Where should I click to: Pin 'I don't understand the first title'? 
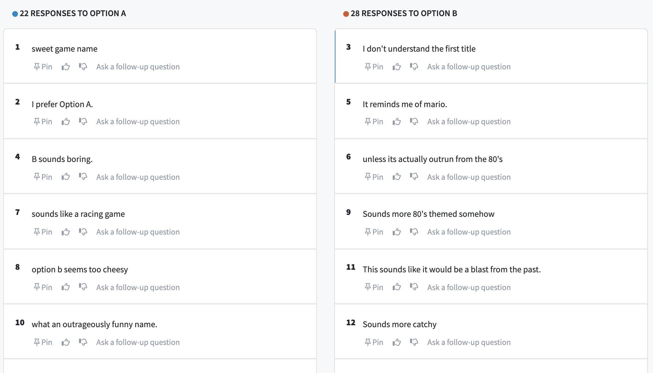pyautogui.click(x=374, y=67)
